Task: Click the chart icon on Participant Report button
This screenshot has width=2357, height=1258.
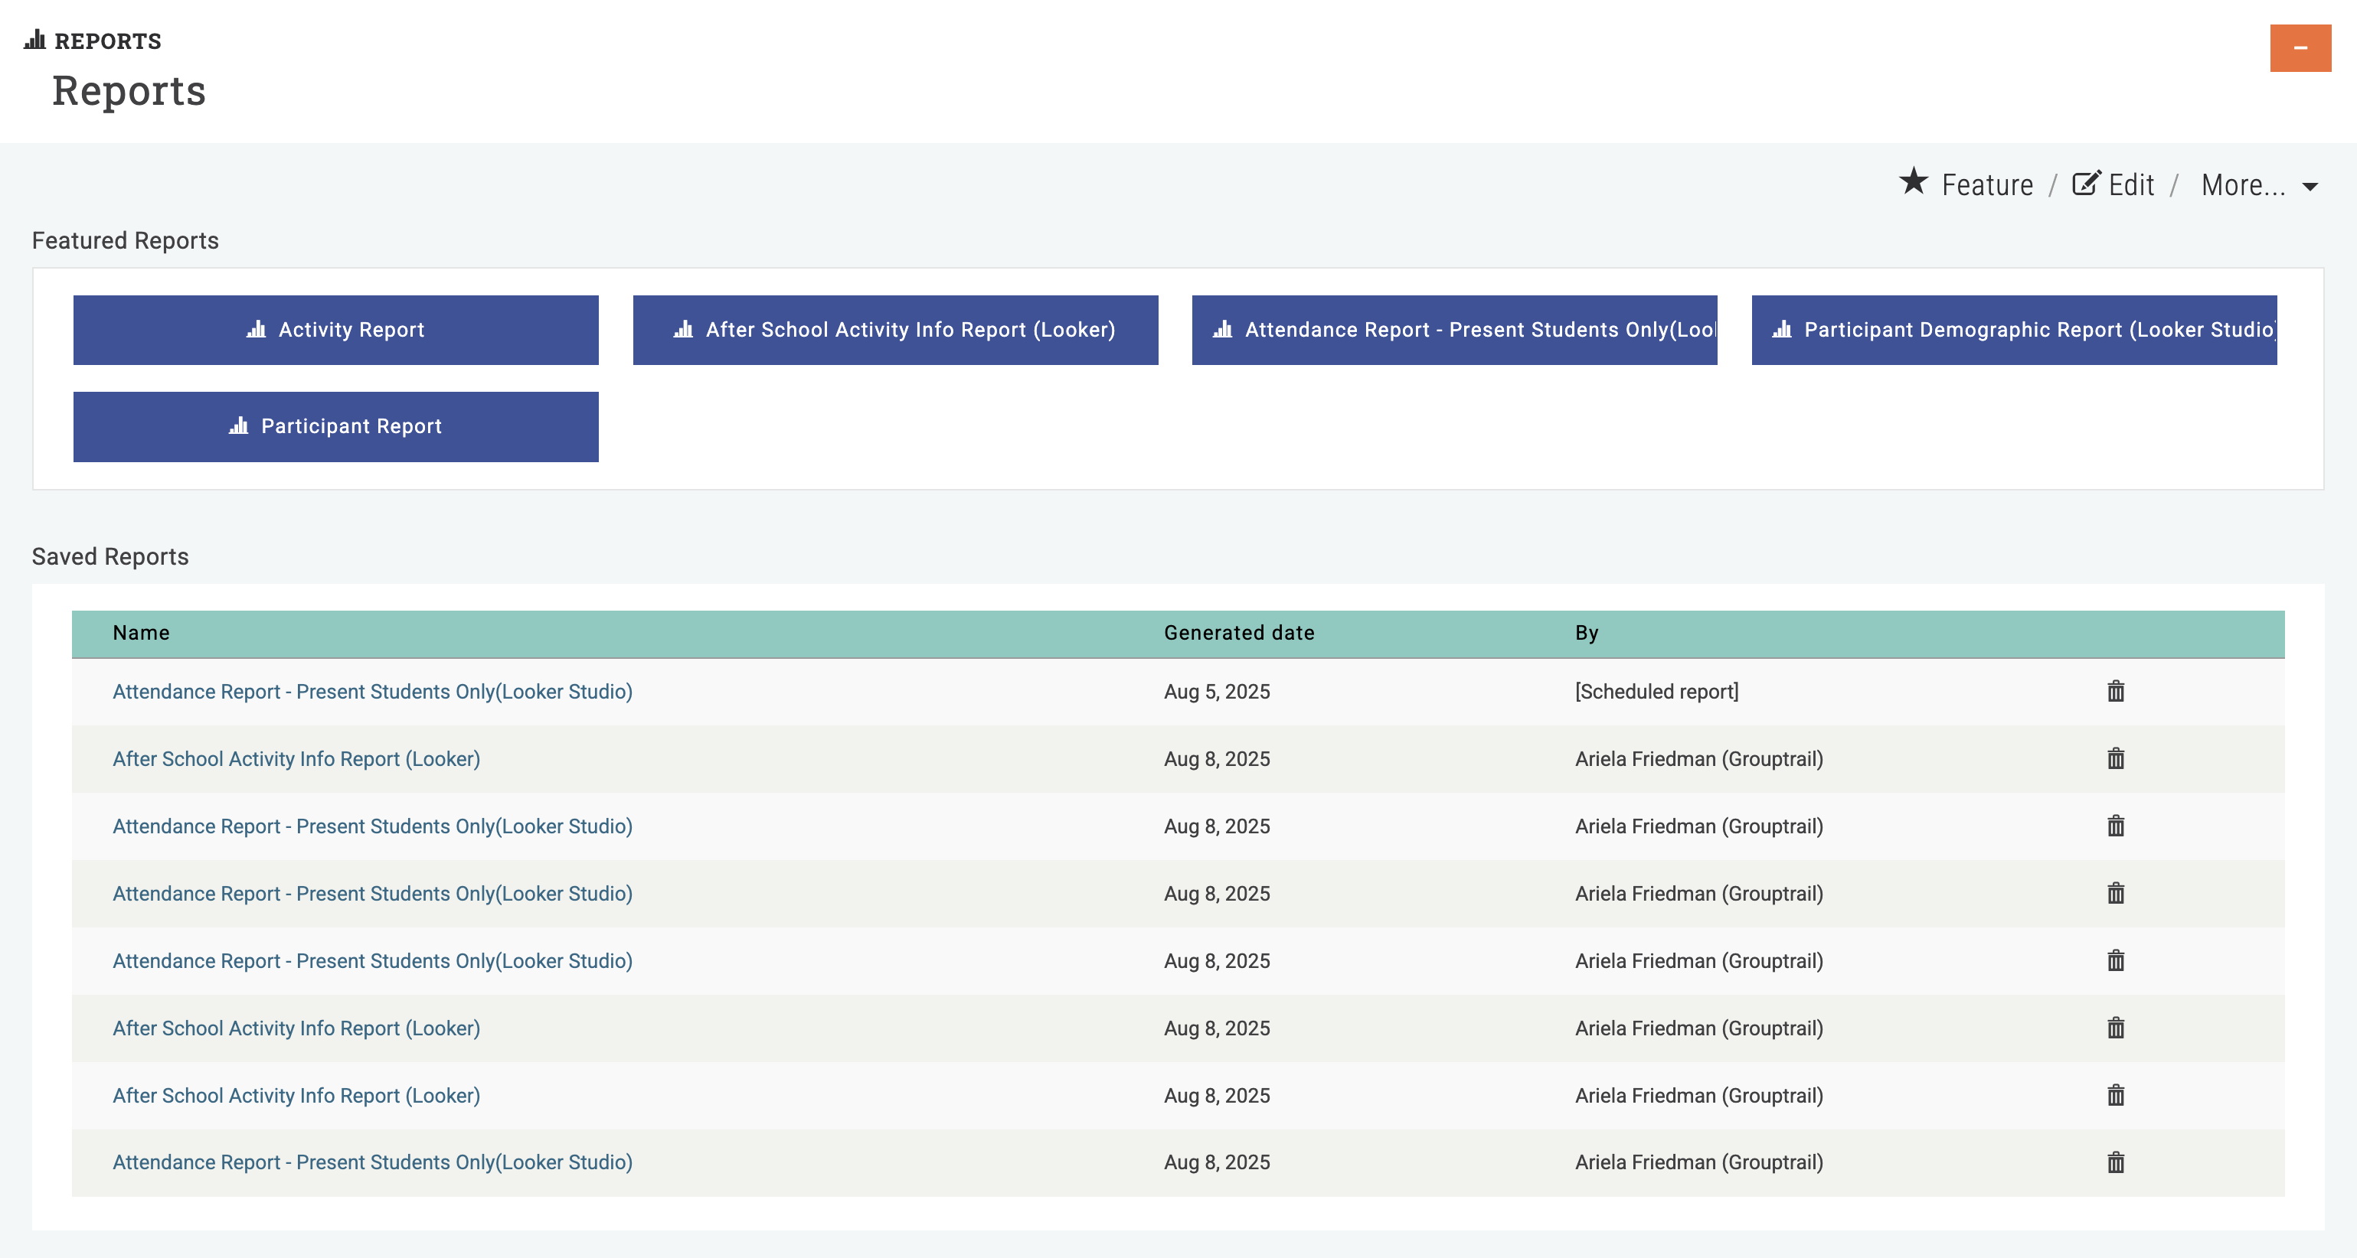Action: [x=239, y=426]
